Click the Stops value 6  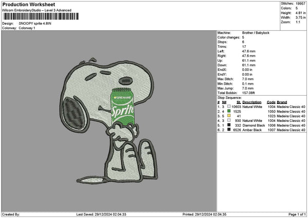point(243,42)
